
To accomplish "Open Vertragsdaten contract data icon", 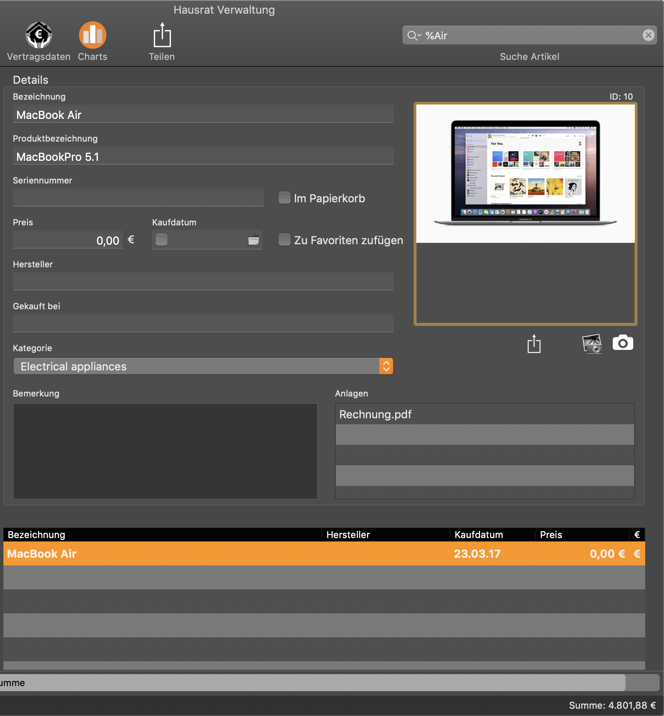I will (x=38, y=35).
